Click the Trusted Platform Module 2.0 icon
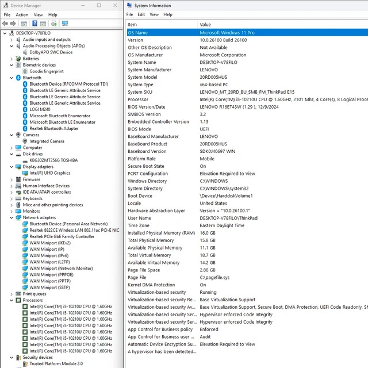Image resolution: width=368 pixels, height=368 pixels. click(x=25, y=363)
